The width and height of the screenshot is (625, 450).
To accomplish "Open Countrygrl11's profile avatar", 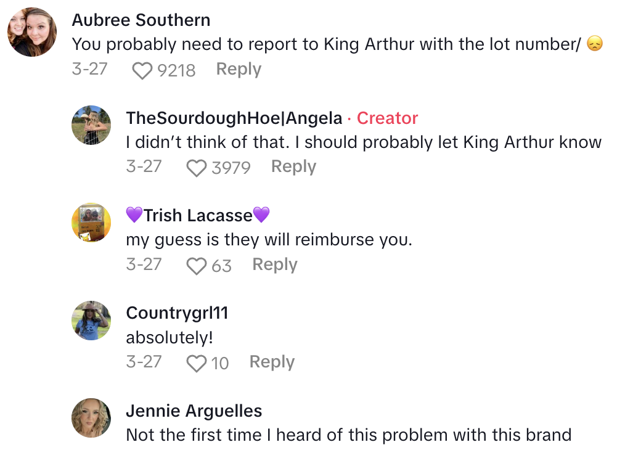I will tap(91, 321).
